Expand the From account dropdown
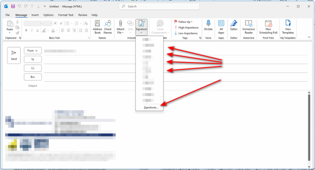The image size is (315, 170). (x=33, y=51)
